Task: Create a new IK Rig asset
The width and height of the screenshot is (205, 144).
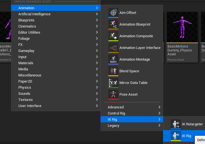Action: click(x=186, y=136)
